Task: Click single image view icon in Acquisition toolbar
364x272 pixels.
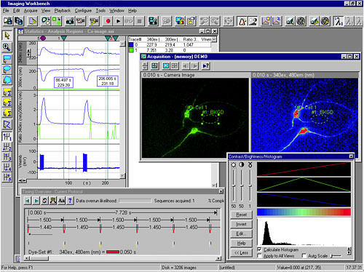Action: [166, 65]
